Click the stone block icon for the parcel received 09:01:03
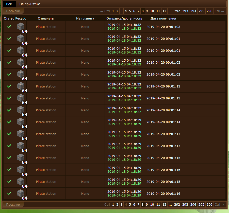 coord(21,27)
